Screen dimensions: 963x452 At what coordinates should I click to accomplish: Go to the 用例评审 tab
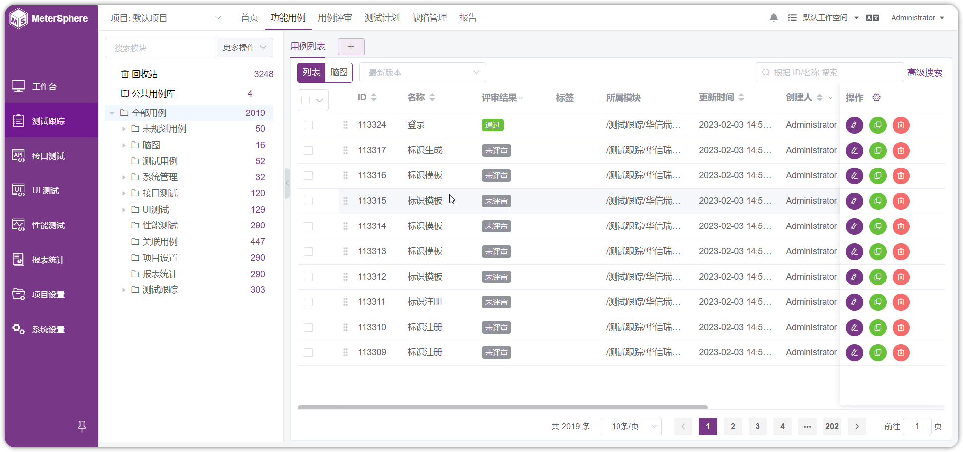(335, 18)
